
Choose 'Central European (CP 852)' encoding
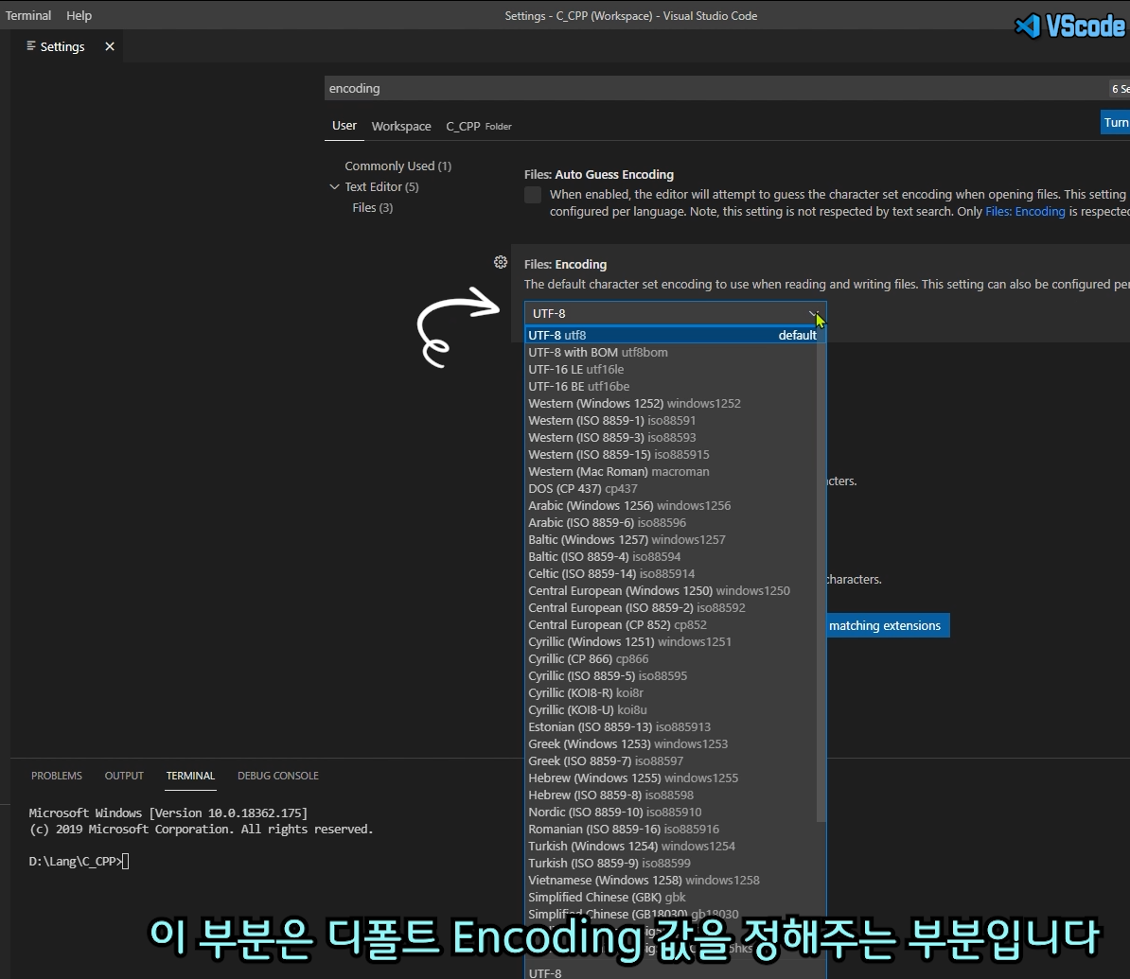click(x=672, y=625)
